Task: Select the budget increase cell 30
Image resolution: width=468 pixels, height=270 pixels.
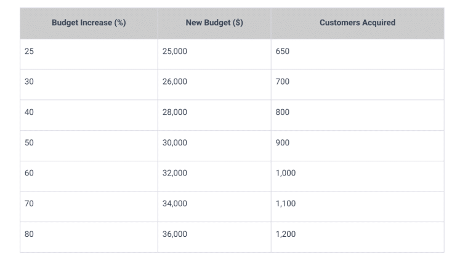Action: (x=89, y=85)
